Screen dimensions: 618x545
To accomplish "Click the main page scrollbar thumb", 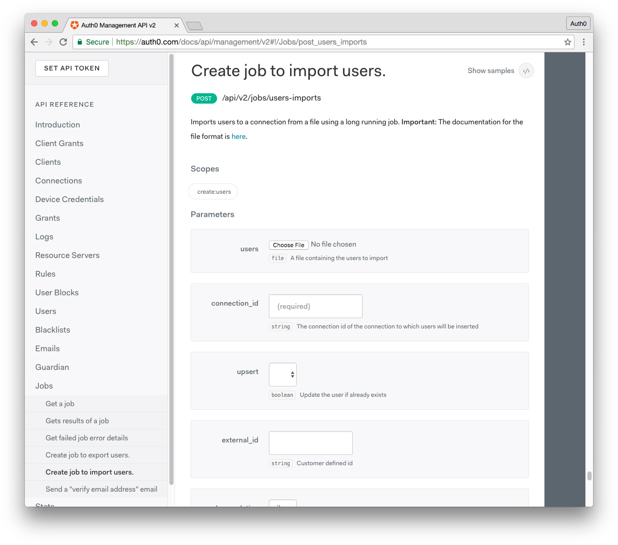I will [589, 476].
